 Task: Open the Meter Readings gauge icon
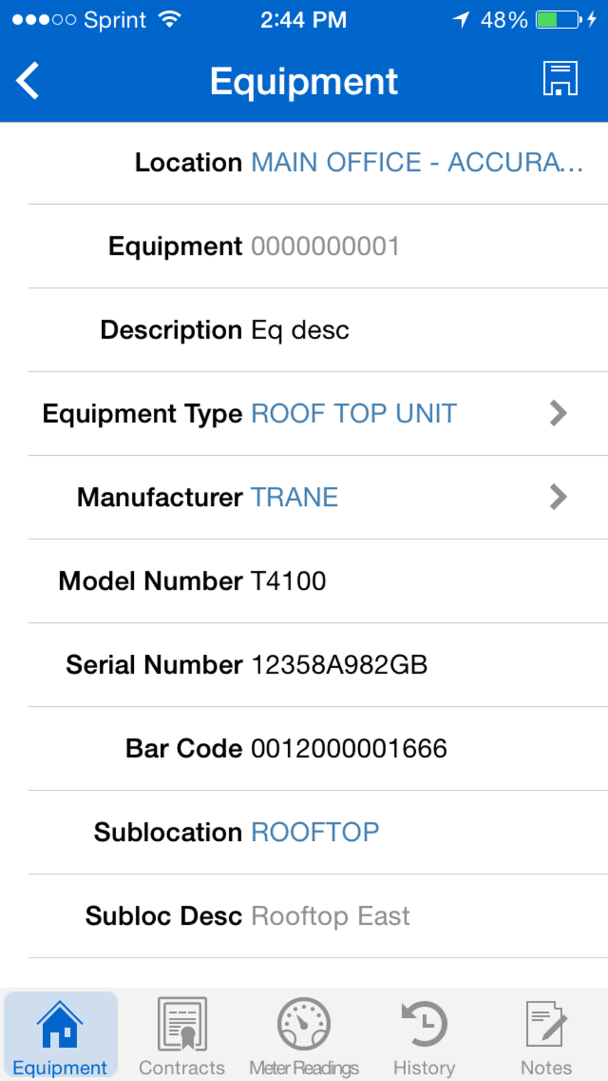point(304,1024)
